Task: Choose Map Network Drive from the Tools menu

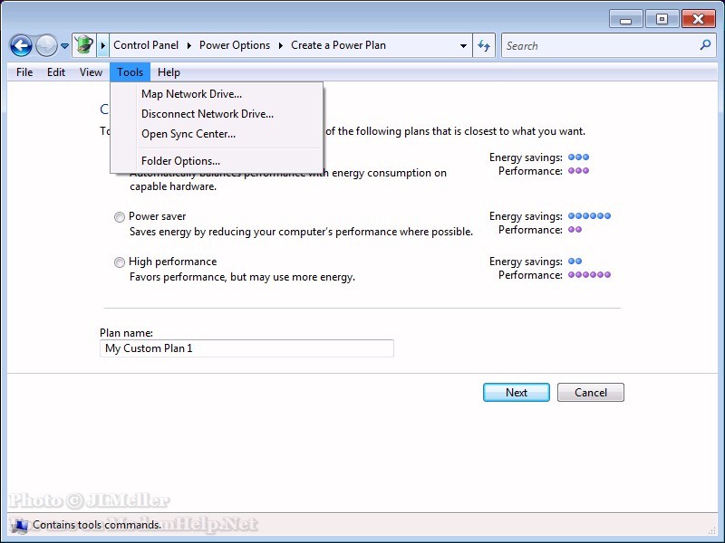Action: click(x=217, y=94)
